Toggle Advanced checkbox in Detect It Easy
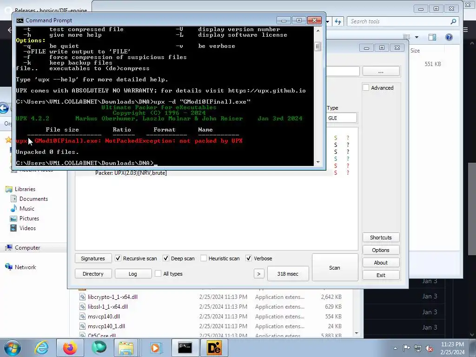 pos(366,88)
